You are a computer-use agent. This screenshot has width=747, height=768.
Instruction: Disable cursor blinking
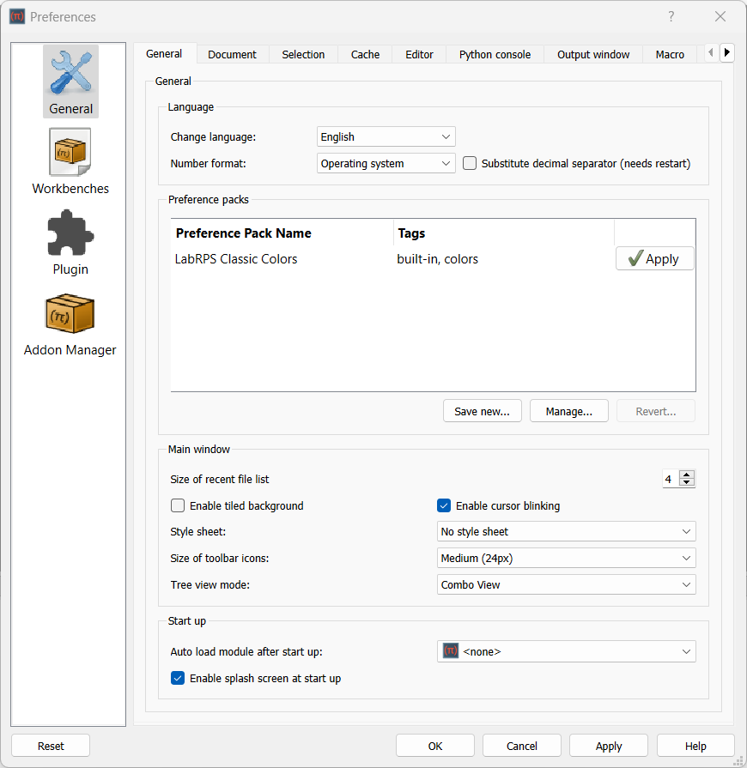444,505
